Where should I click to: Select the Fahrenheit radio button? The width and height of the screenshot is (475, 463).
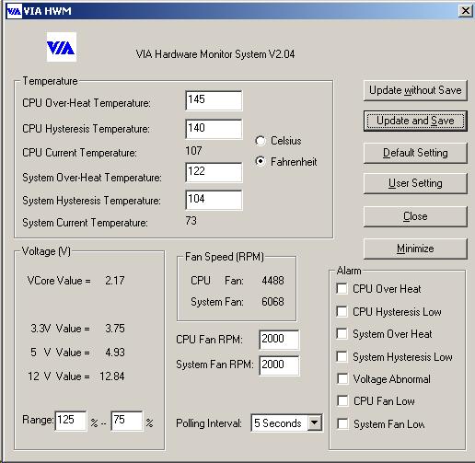pos(261,161)
